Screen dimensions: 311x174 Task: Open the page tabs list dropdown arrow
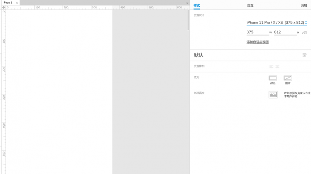[187, 3]
